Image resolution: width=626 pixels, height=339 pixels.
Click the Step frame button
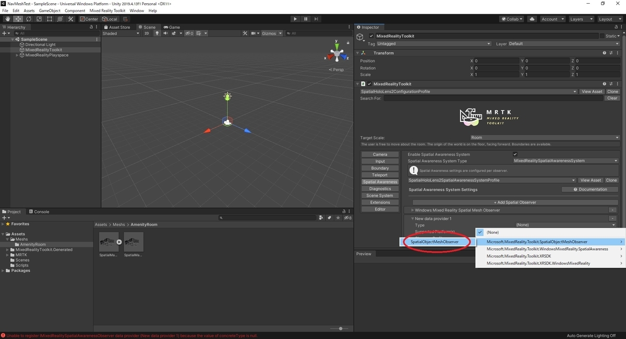(316, 19)
